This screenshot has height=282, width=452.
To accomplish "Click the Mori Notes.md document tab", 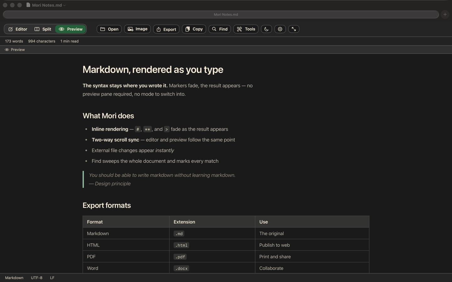I will point(221,14).
